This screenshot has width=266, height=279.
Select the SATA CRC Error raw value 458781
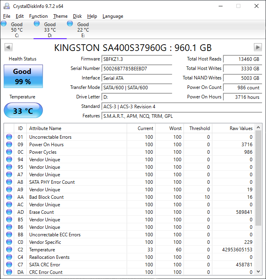(244, 265)
